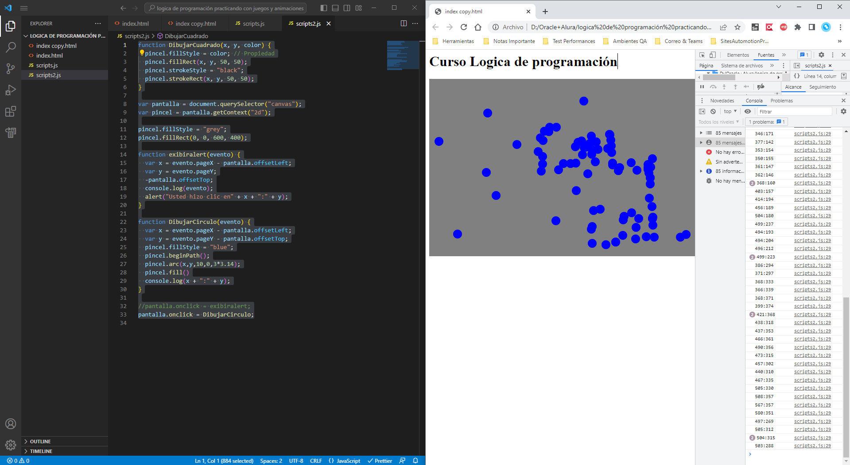Clear the console with the ban icon
The height and width of the screenshot is (465, 850).
coord(713,111)
